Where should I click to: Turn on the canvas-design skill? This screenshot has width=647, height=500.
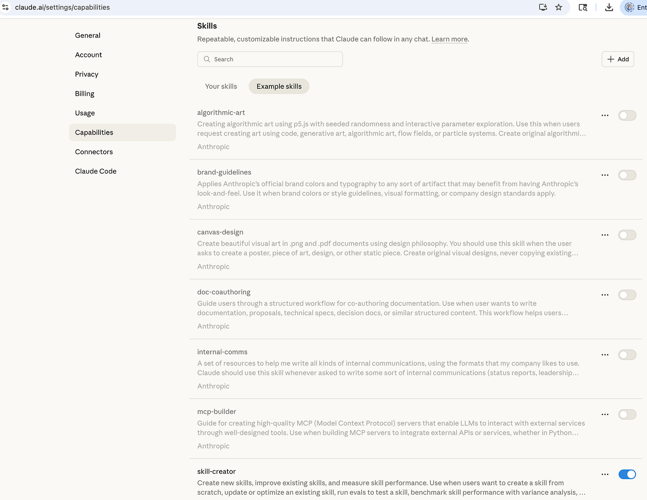[627, 235]
